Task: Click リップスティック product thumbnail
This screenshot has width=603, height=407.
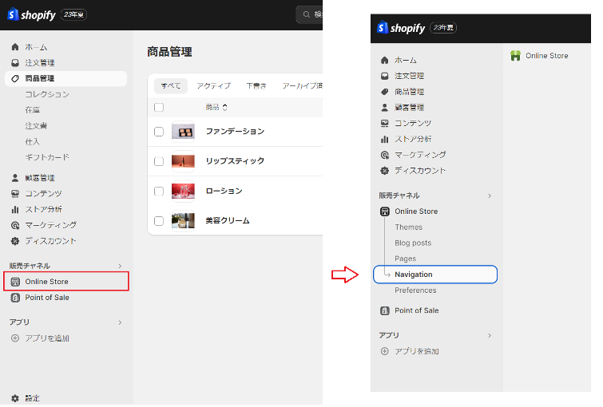Action: 183,161
